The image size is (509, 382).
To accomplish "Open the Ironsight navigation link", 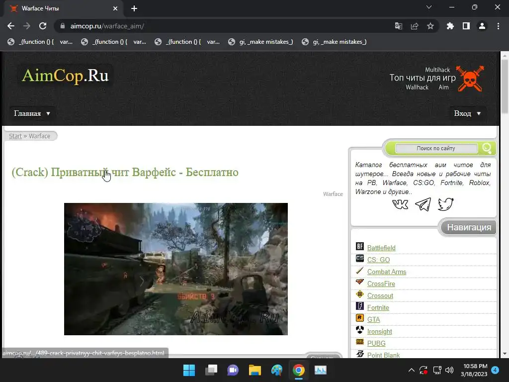I will [x=379, y=331].
